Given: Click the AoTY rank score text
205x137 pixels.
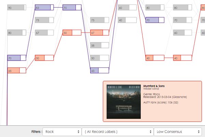Looking at the screenshot, I should pyautogui.click(x=161, y=102).
